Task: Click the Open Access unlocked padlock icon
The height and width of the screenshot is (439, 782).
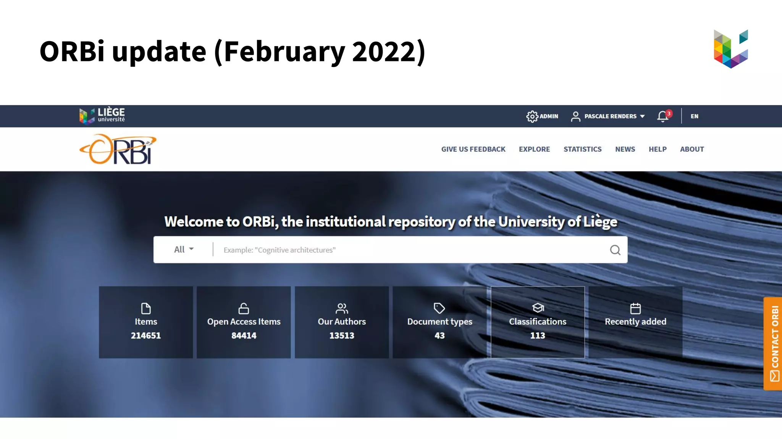Action: tap(244, 308)
